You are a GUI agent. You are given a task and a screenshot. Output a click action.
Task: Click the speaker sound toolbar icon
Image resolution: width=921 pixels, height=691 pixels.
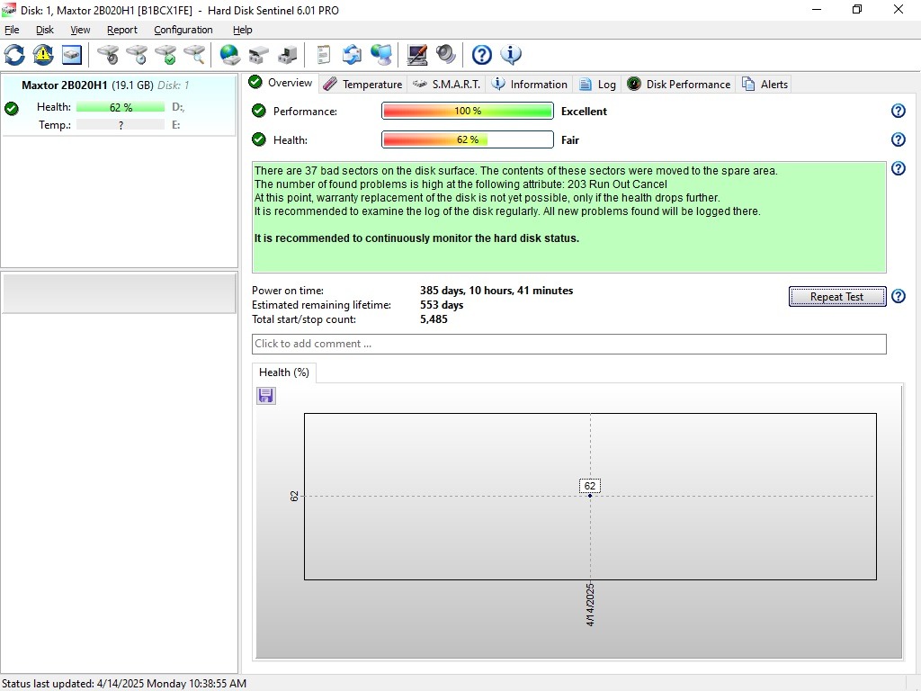(x=446, y=55)
